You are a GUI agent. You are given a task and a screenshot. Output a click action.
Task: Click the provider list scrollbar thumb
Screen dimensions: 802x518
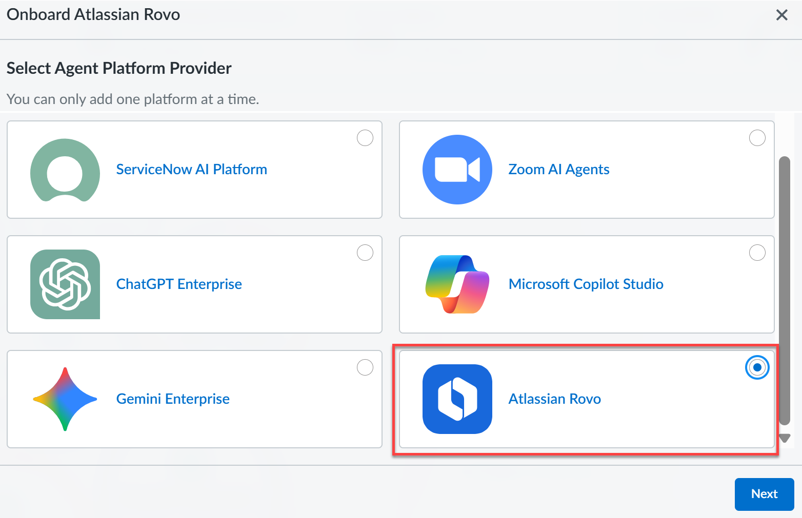784,290
